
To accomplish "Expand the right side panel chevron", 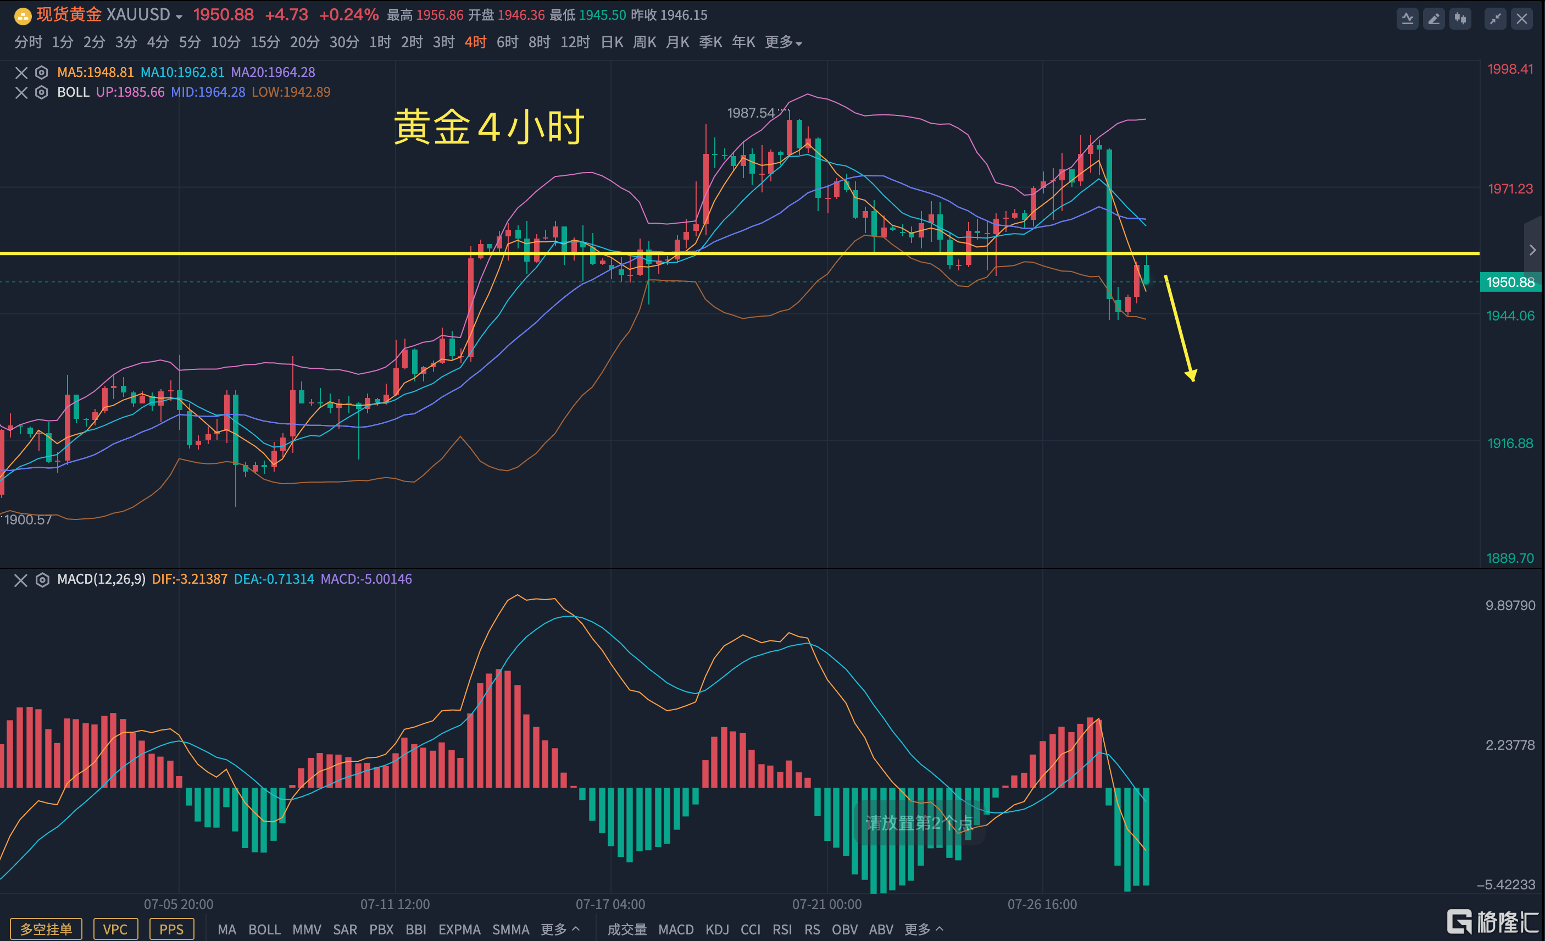I will tap(1533, 250).
